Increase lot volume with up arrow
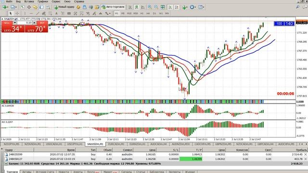Screen dimensions: 308x173 click(34, 23)
